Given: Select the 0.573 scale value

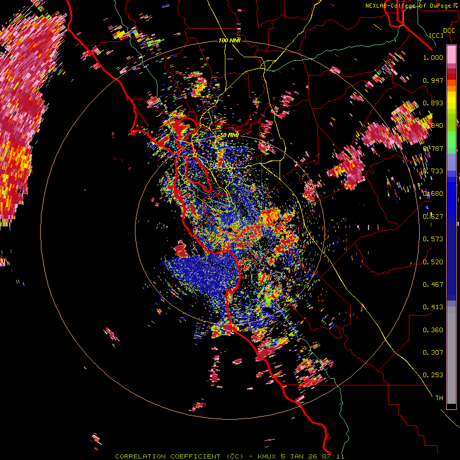Looking at the screenshot, I should [433, 239].
